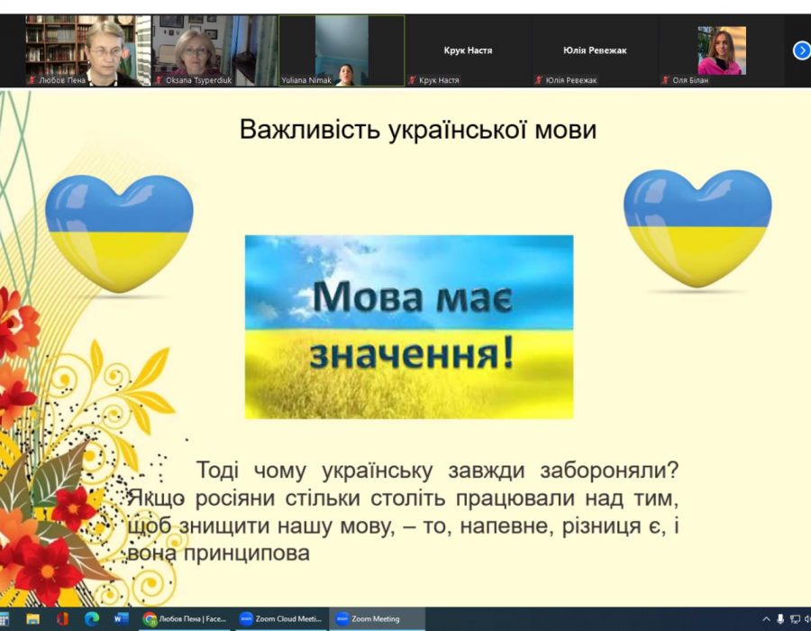This screenshot has width=811, height=631.
Task: Switch to the Chrome Любов Пена Facebook window
Action: coord(185,618)
